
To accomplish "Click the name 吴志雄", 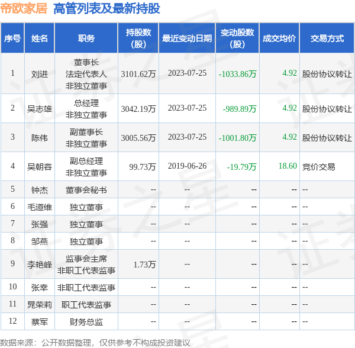I will [40, 109].
